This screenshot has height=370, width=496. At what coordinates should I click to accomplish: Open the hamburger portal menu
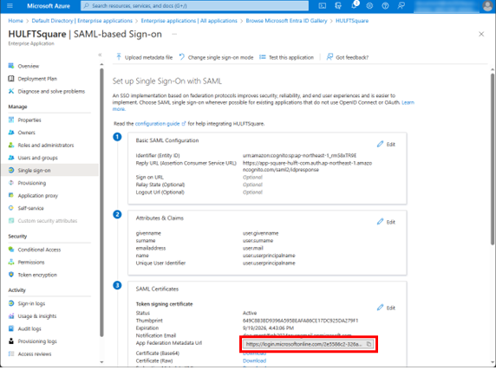coord(10,6)
